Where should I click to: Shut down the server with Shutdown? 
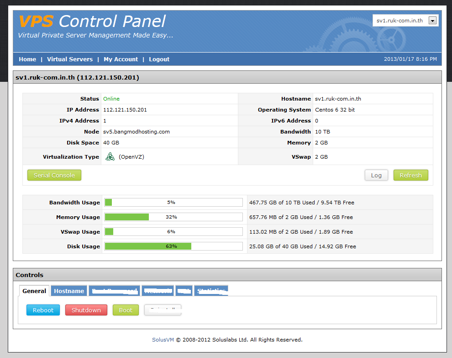click(x=86, y=310)
